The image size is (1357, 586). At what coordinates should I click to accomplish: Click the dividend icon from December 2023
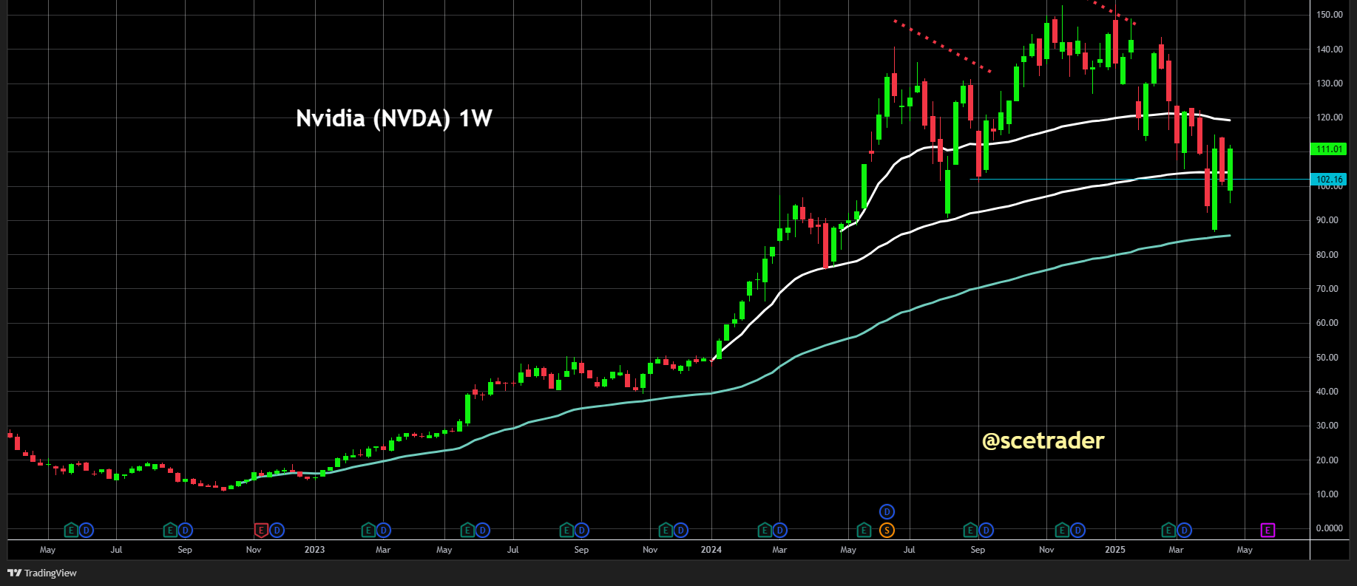point(681,530)
